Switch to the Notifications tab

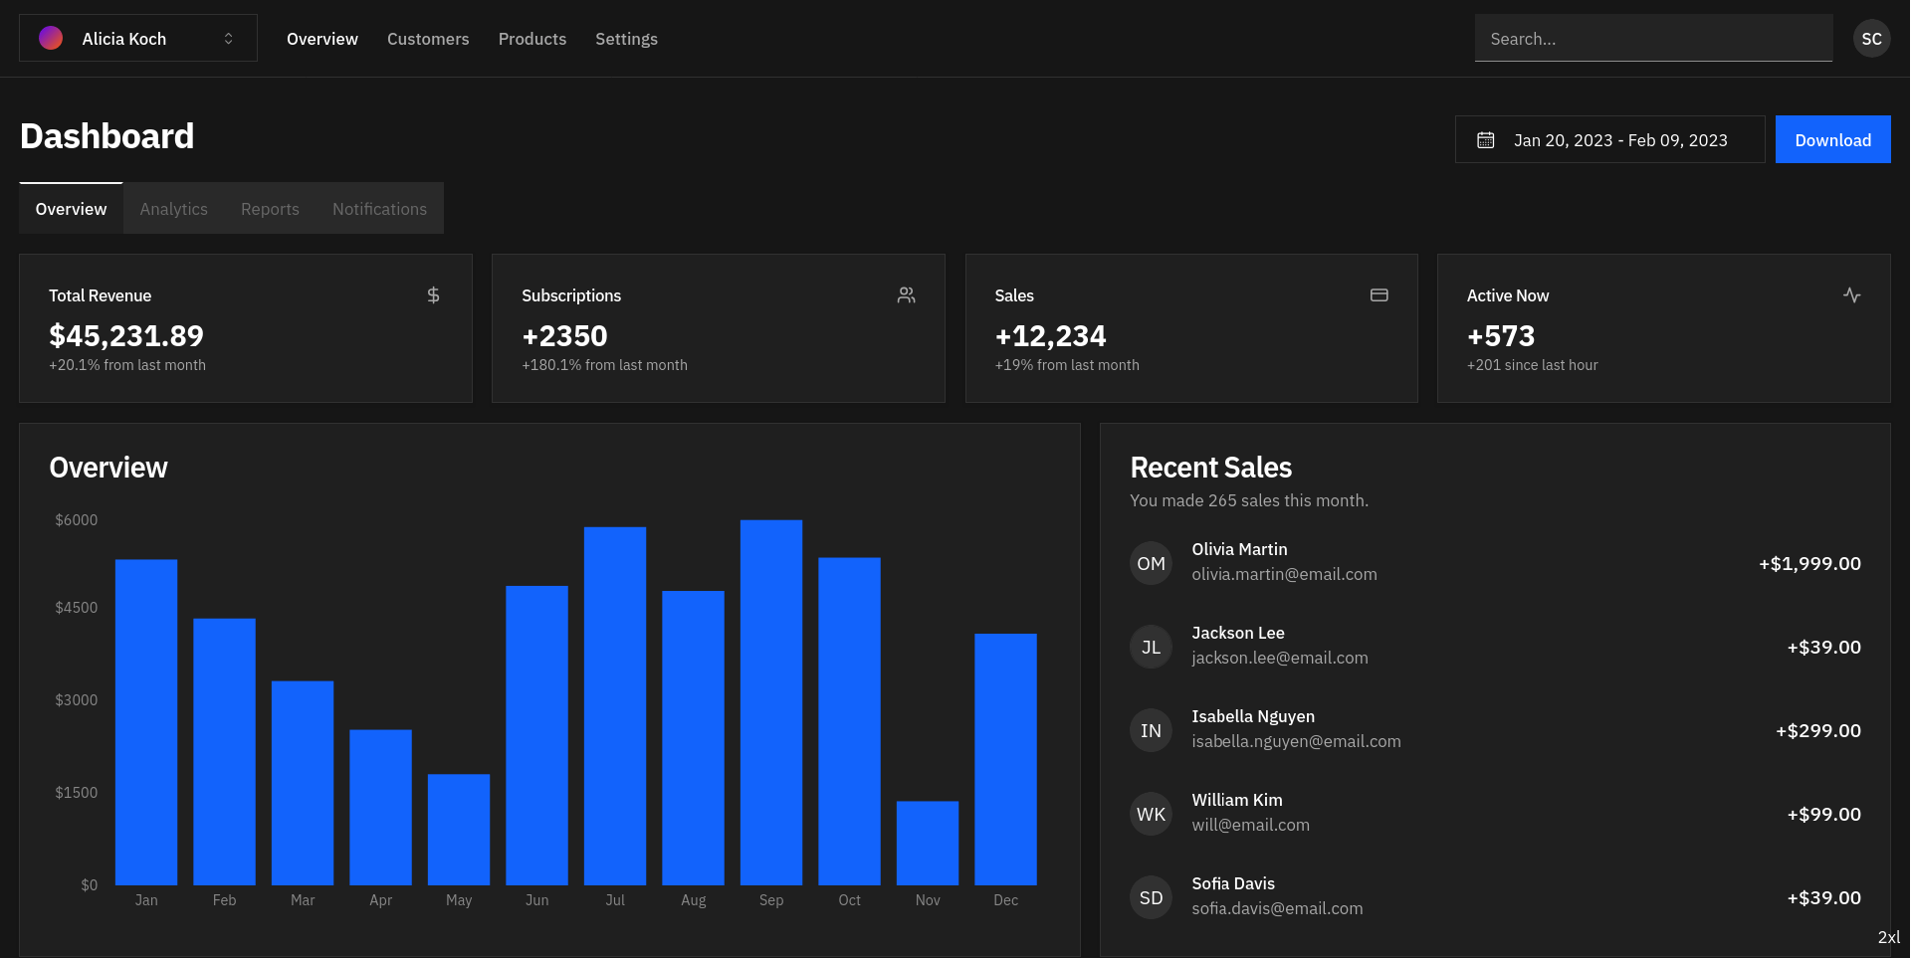(379, 209)
